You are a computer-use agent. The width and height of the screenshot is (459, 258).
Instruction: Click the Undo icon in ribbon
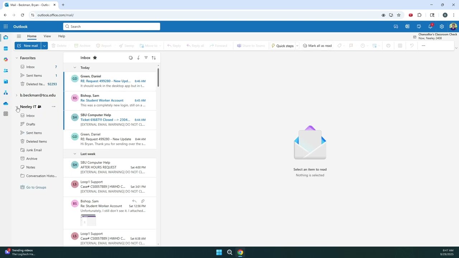[x=412, y=46]
